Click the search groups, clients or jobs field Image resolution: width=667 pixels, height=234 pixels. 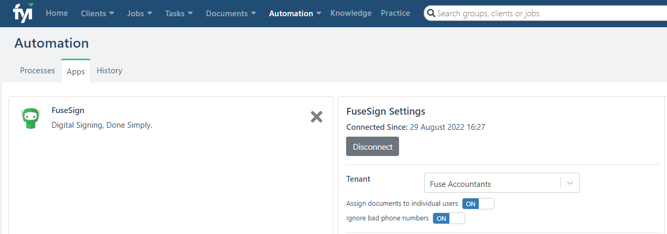pyautogui.click(x=545, y=14)
